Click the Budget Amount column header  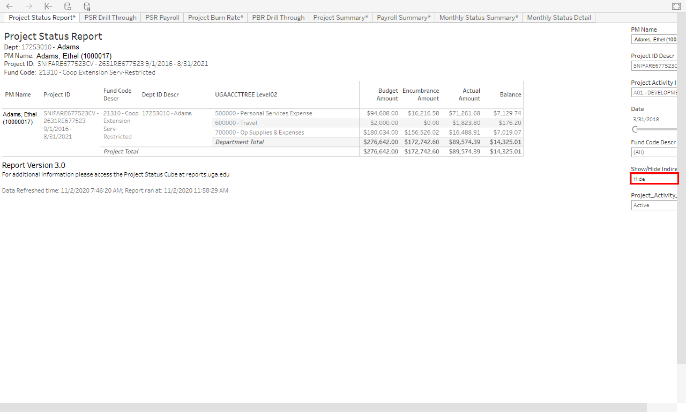[x=387, y=94]
